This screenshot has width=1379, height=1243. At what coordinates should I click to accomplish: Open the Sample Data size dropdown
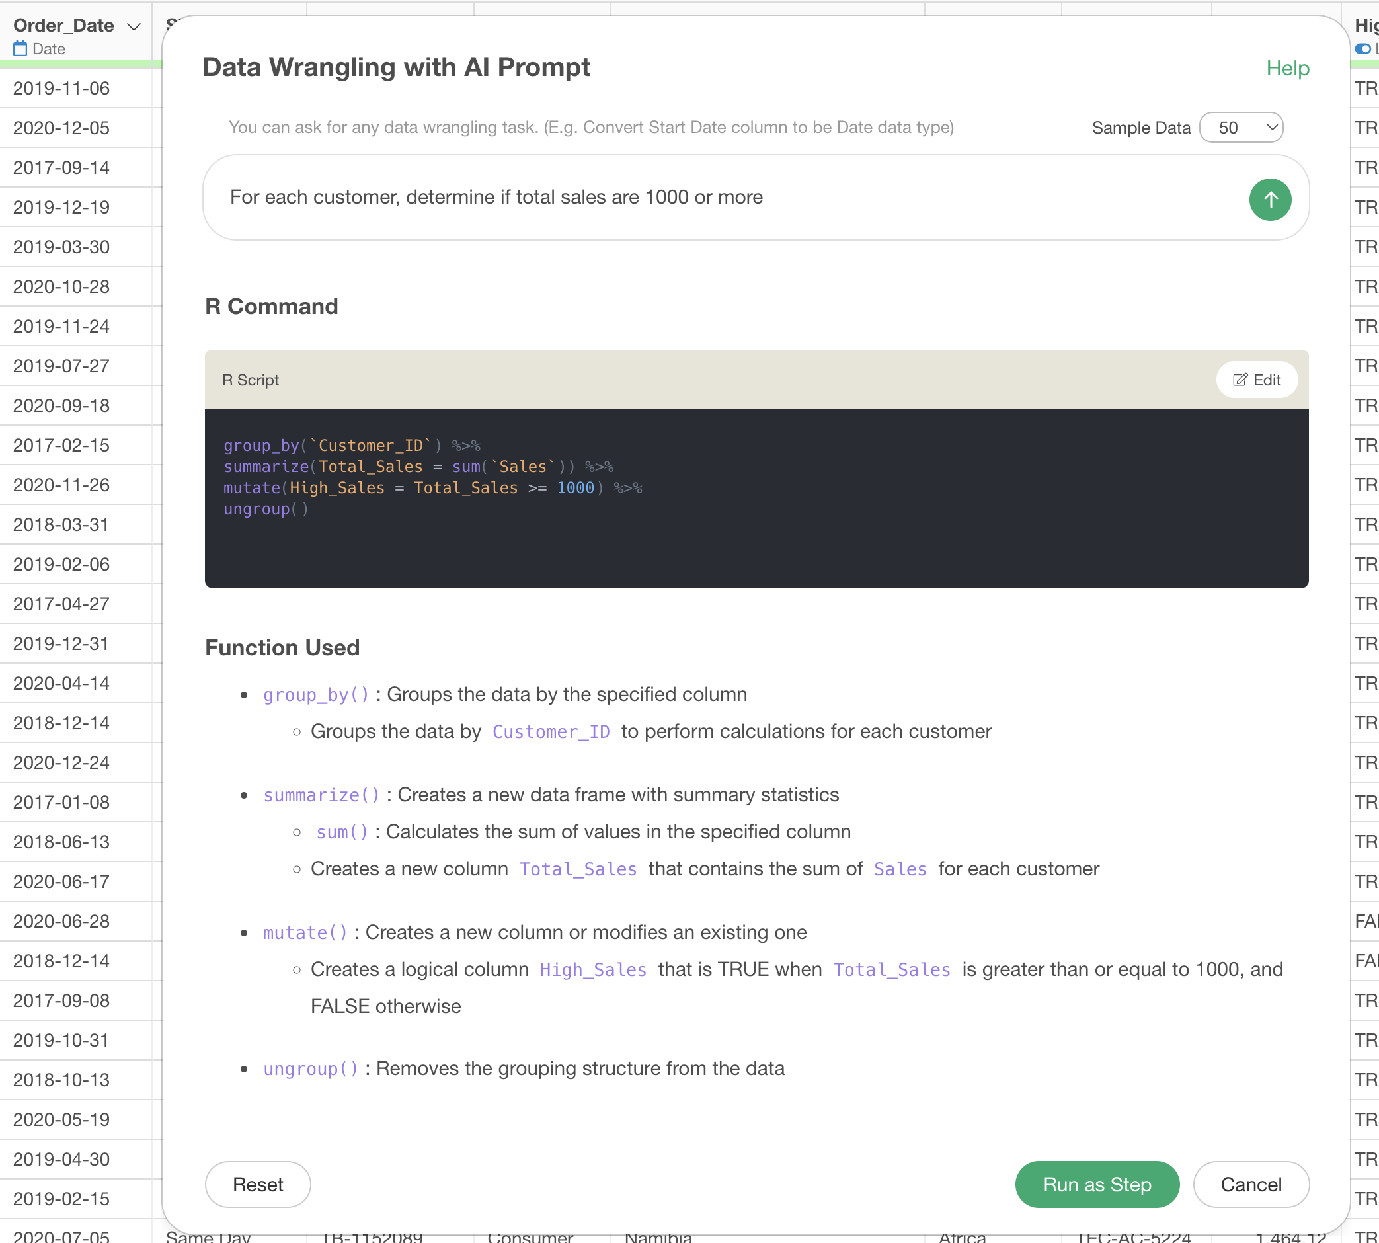click(1240, 128)
